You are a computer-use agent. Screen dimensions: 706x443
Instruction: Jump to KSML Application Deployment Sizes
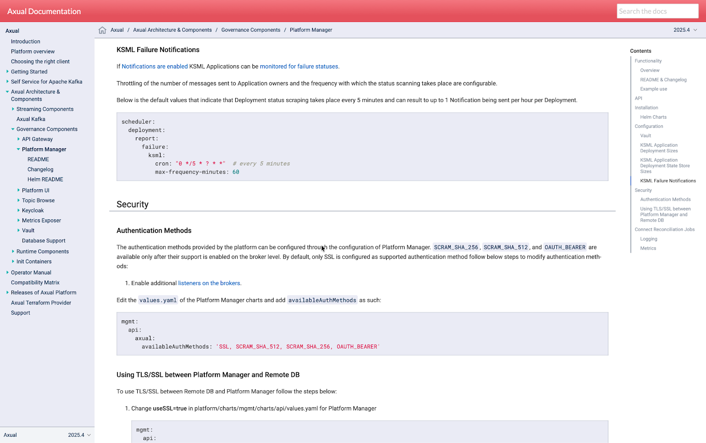(x=659, y=148)
